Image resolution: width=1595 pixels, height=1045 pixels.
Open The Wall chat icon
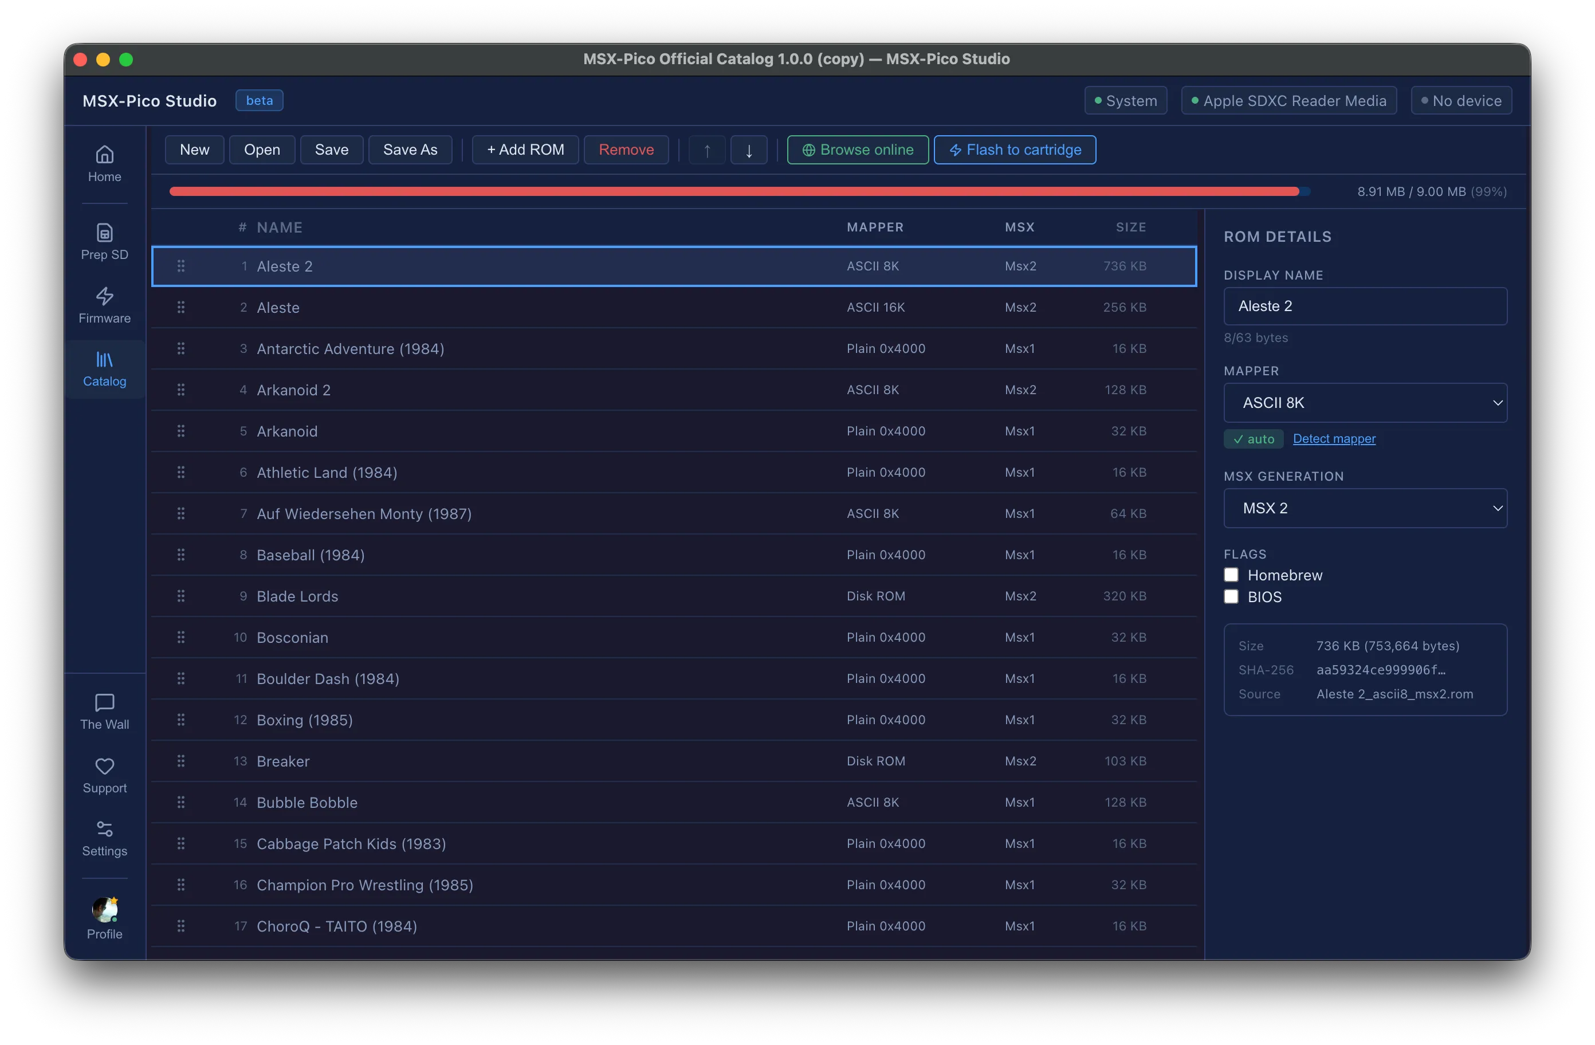[104, 702]
